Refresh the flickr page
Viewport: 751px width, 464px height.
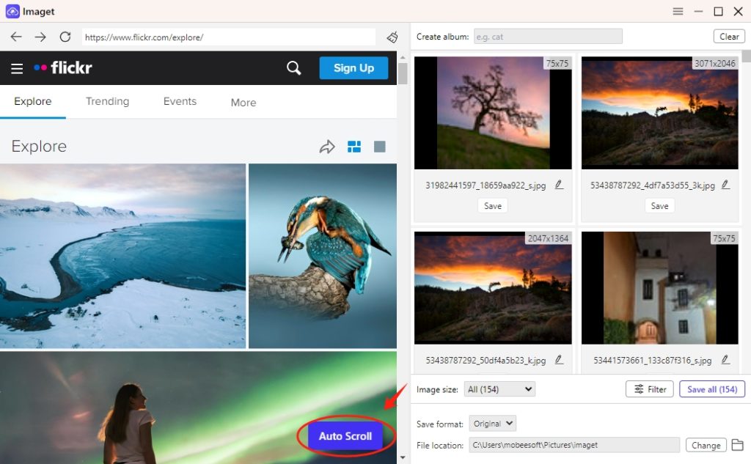(65, 37)
